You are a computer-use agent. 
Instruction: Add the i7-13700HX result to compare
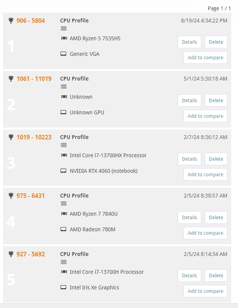click(x=205, y=175)
